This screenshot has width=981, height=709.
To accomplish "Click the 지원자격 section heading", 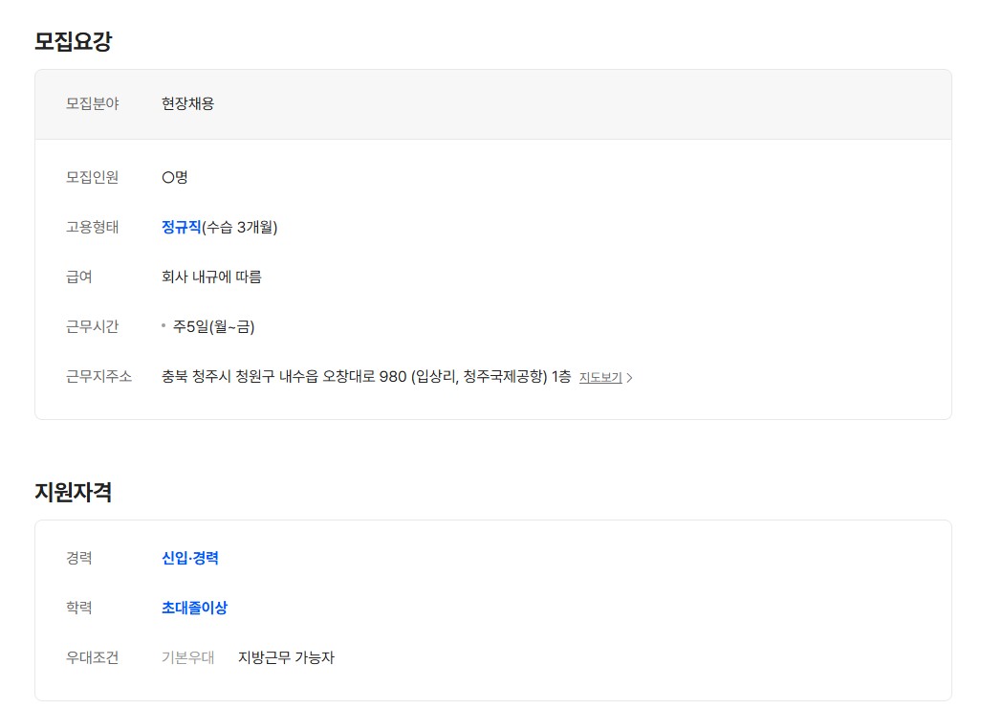I will (x=74, y=493).
